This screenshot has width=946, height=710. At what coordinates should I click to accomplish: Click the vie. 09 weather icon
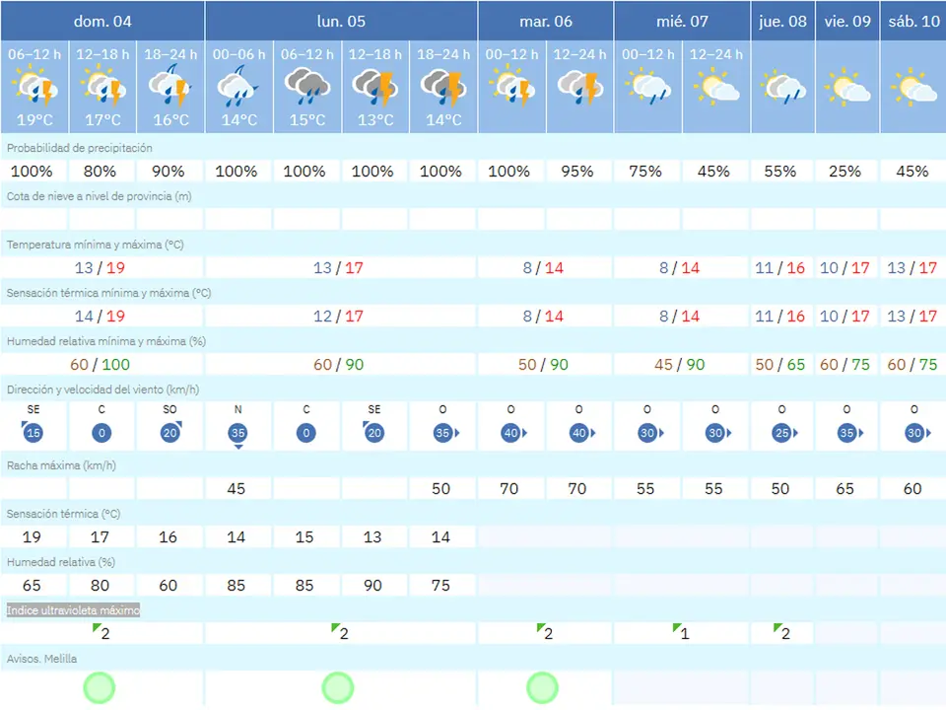point(847,88)
